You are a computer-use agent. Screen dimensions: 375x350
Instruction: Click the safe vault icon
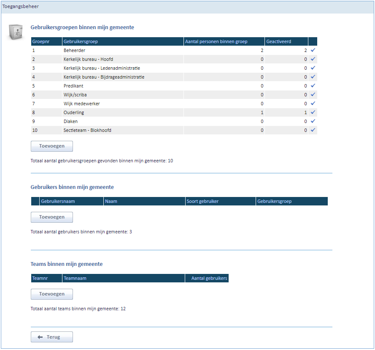click(16, 32)
